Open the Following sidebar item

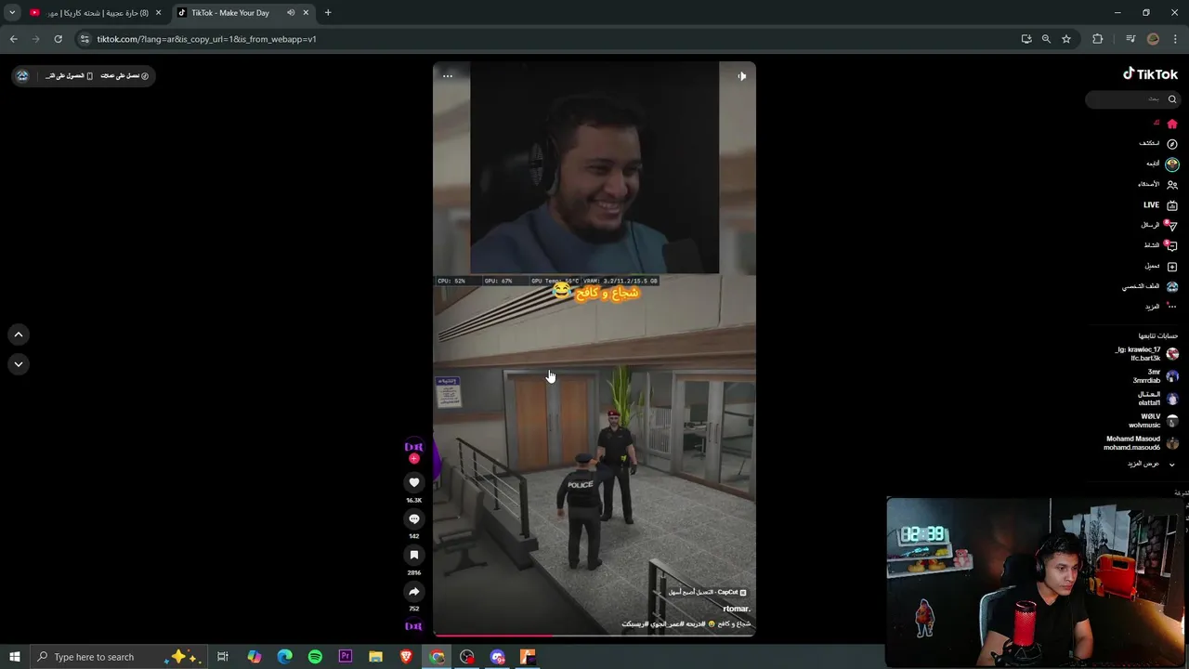click(1163, 164)
